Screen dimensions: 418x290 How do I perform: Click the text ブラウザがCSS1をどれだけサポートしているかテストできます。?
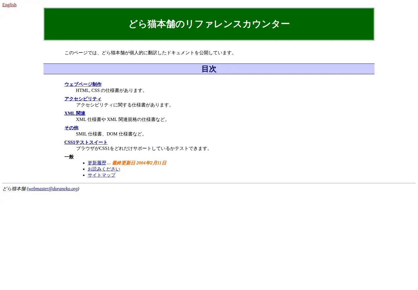[x=143, y=148]
